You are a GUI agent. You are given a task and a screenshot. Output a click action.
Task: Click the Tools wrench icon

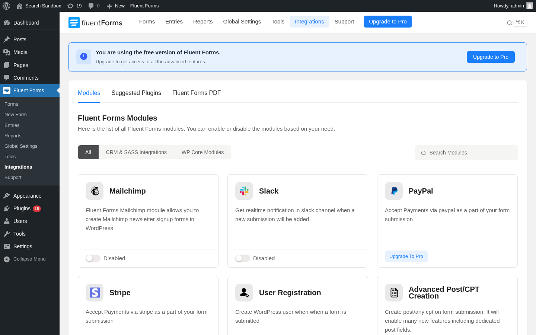point(7,234)
